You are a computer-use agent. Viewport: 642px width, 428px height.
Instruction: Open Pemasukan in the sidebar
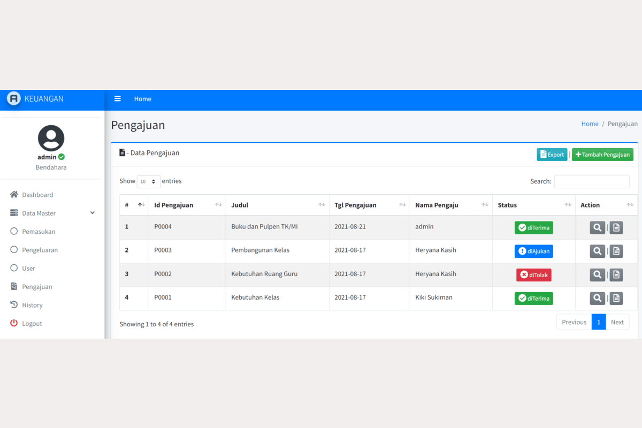click(x=39, y=232)
